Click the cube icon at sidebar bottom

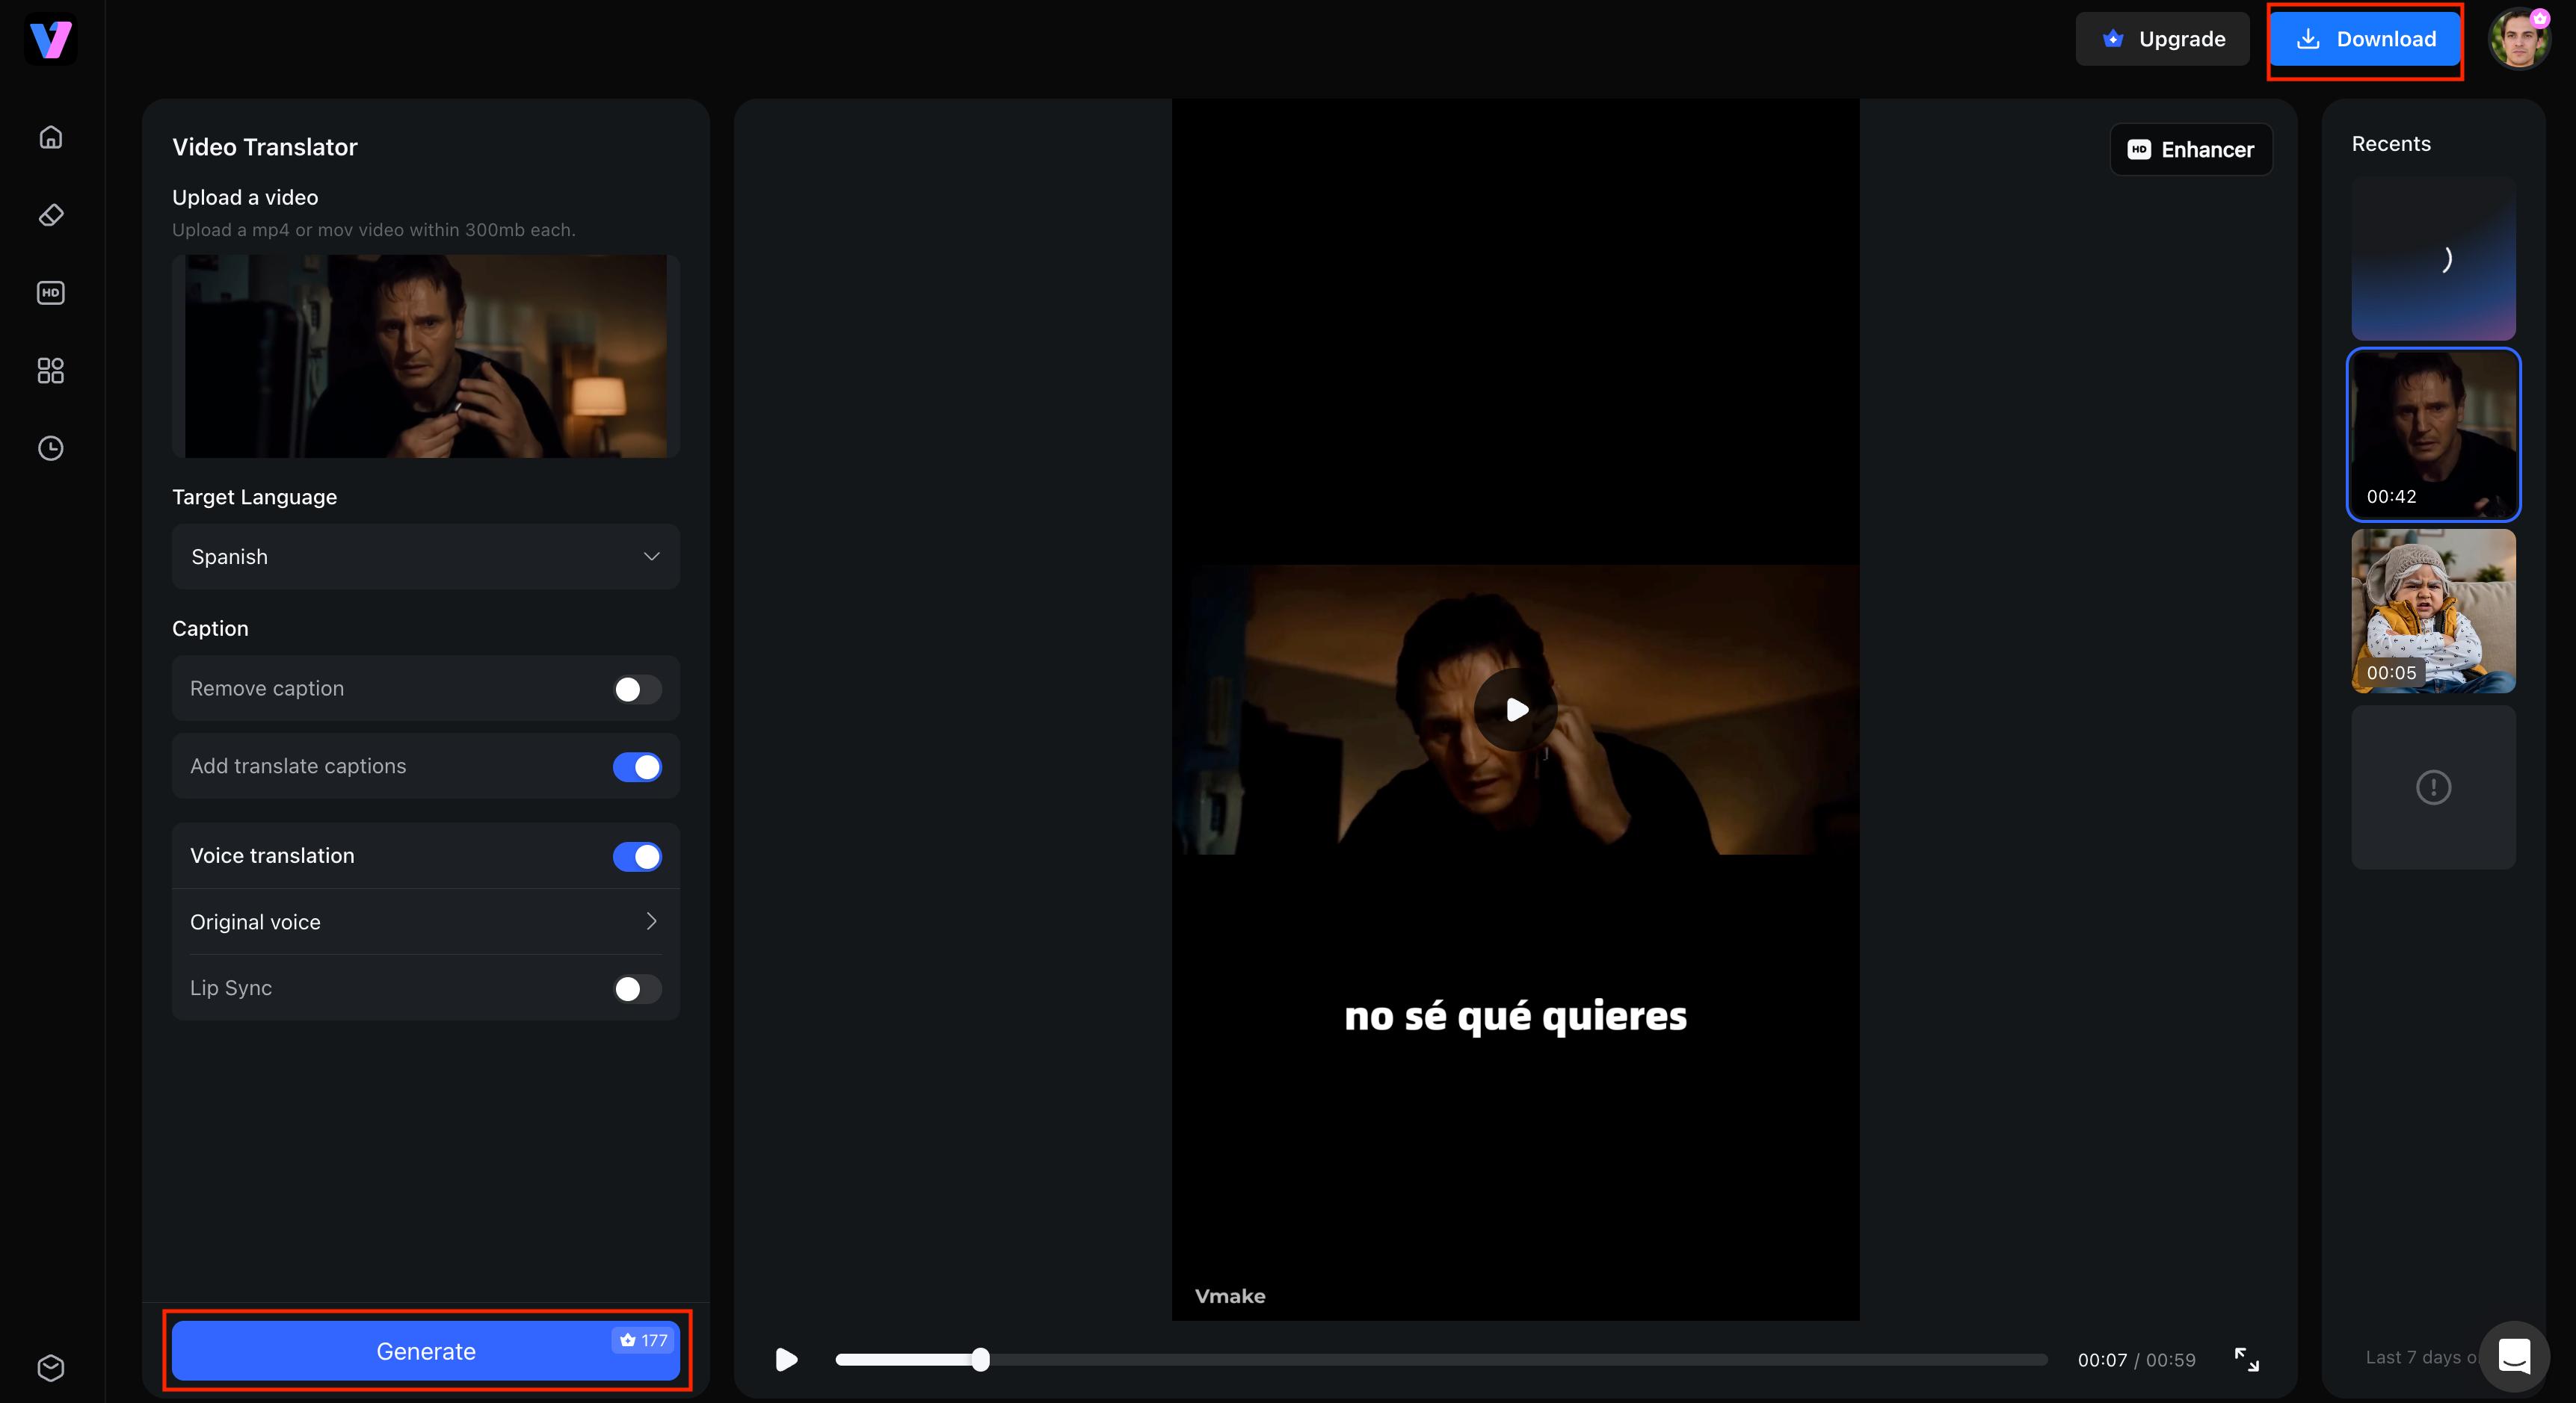pos(51,1367)
